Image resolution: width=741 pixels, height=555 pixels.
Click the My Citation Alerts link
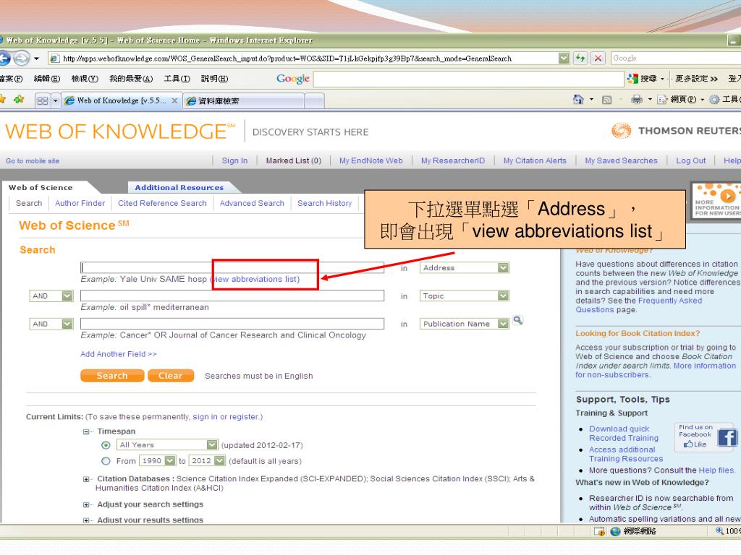pyautogui.click(x=535, y=161)
